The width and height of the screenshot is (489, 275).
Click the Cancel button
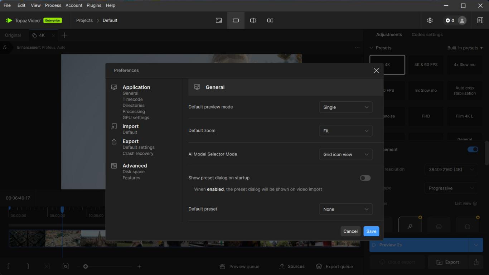point(350,231)
